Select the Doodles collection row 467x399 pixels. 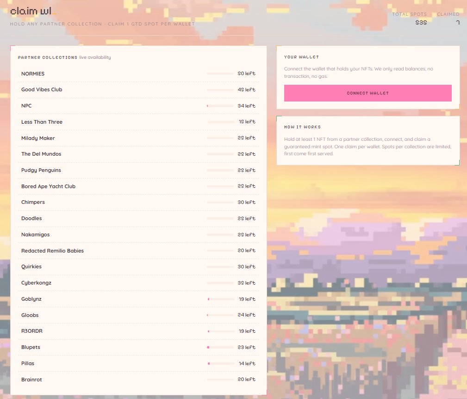point(138,219)
